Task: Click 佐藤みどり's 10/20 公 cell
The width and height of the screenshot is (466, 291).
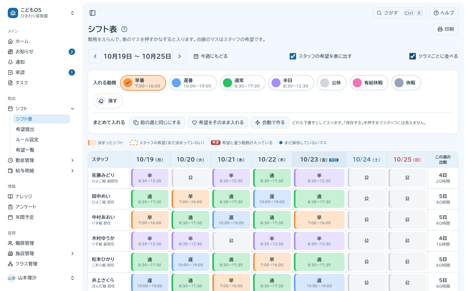Action: point(191,178)
